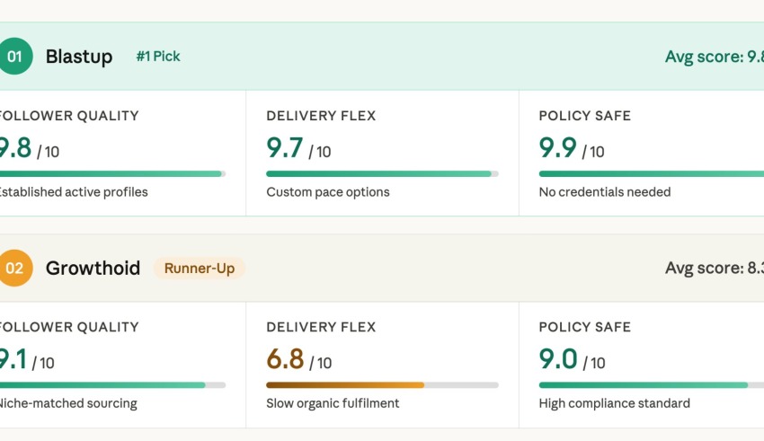The width and height of the screenshot is (764, 441).
Task: Click Blastup Delivery Flex progress bar
Action: tap(382, 174)
